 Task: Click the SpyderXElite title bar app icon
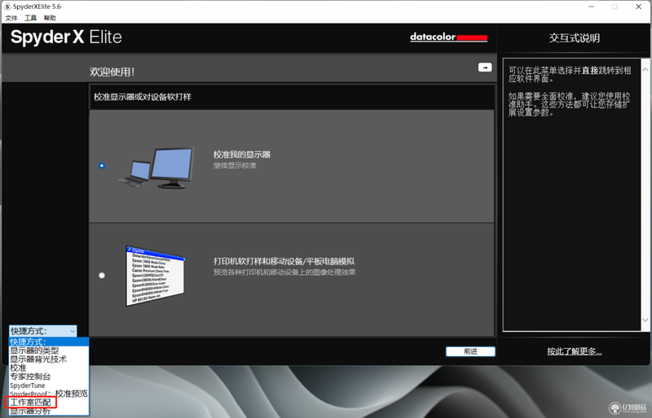7,7
